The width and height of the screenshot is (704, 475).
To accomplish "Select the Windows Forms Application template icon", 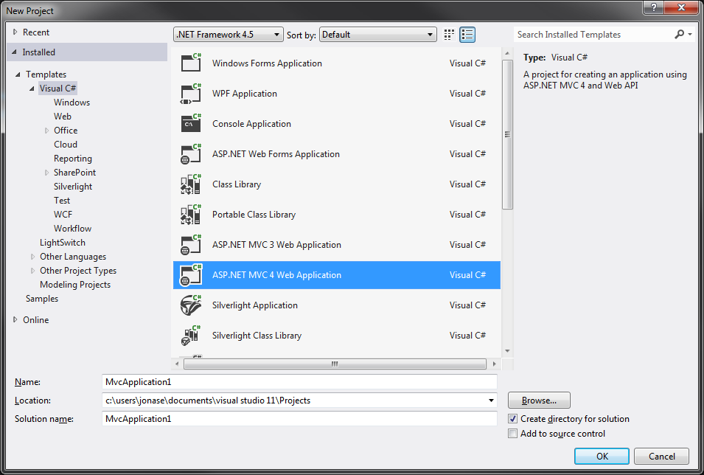I will coord(190,63).
